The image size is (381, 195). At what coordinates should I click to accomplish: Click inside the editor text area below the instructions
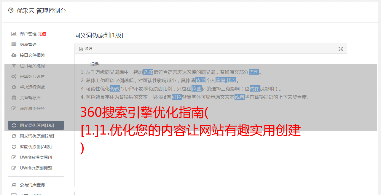[x=211, y=166]
